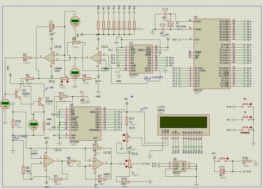Select the ADC0804 converter U8
Screen dimensions: 263x189
(85, 124)
